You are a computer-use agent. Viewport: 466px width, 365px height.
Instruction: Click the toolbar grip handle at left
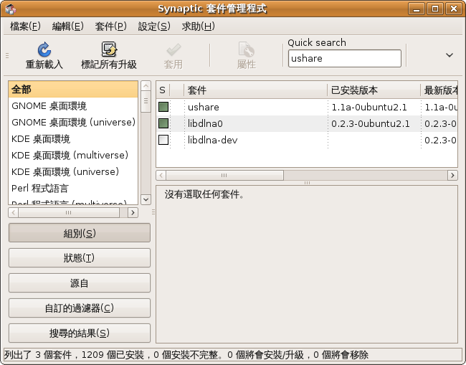pyautogui.click(x=7, y=55)
